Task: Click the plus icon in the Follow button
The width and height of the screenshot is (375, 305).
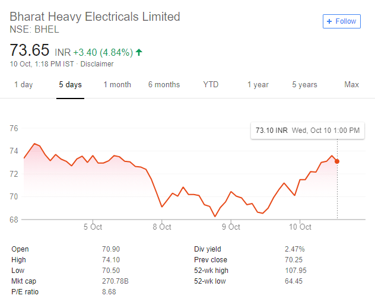Action: point(329,21)
